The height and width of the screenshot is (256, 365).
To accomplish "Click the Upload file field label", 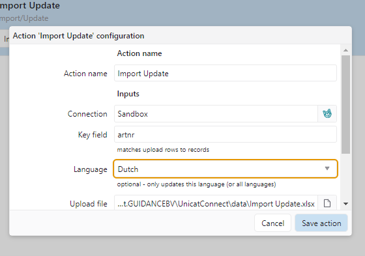I will tap(89, 204).
